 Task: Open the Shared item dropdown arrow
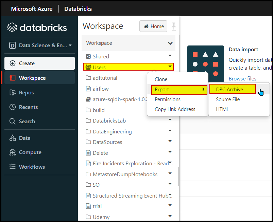(170, 56)
